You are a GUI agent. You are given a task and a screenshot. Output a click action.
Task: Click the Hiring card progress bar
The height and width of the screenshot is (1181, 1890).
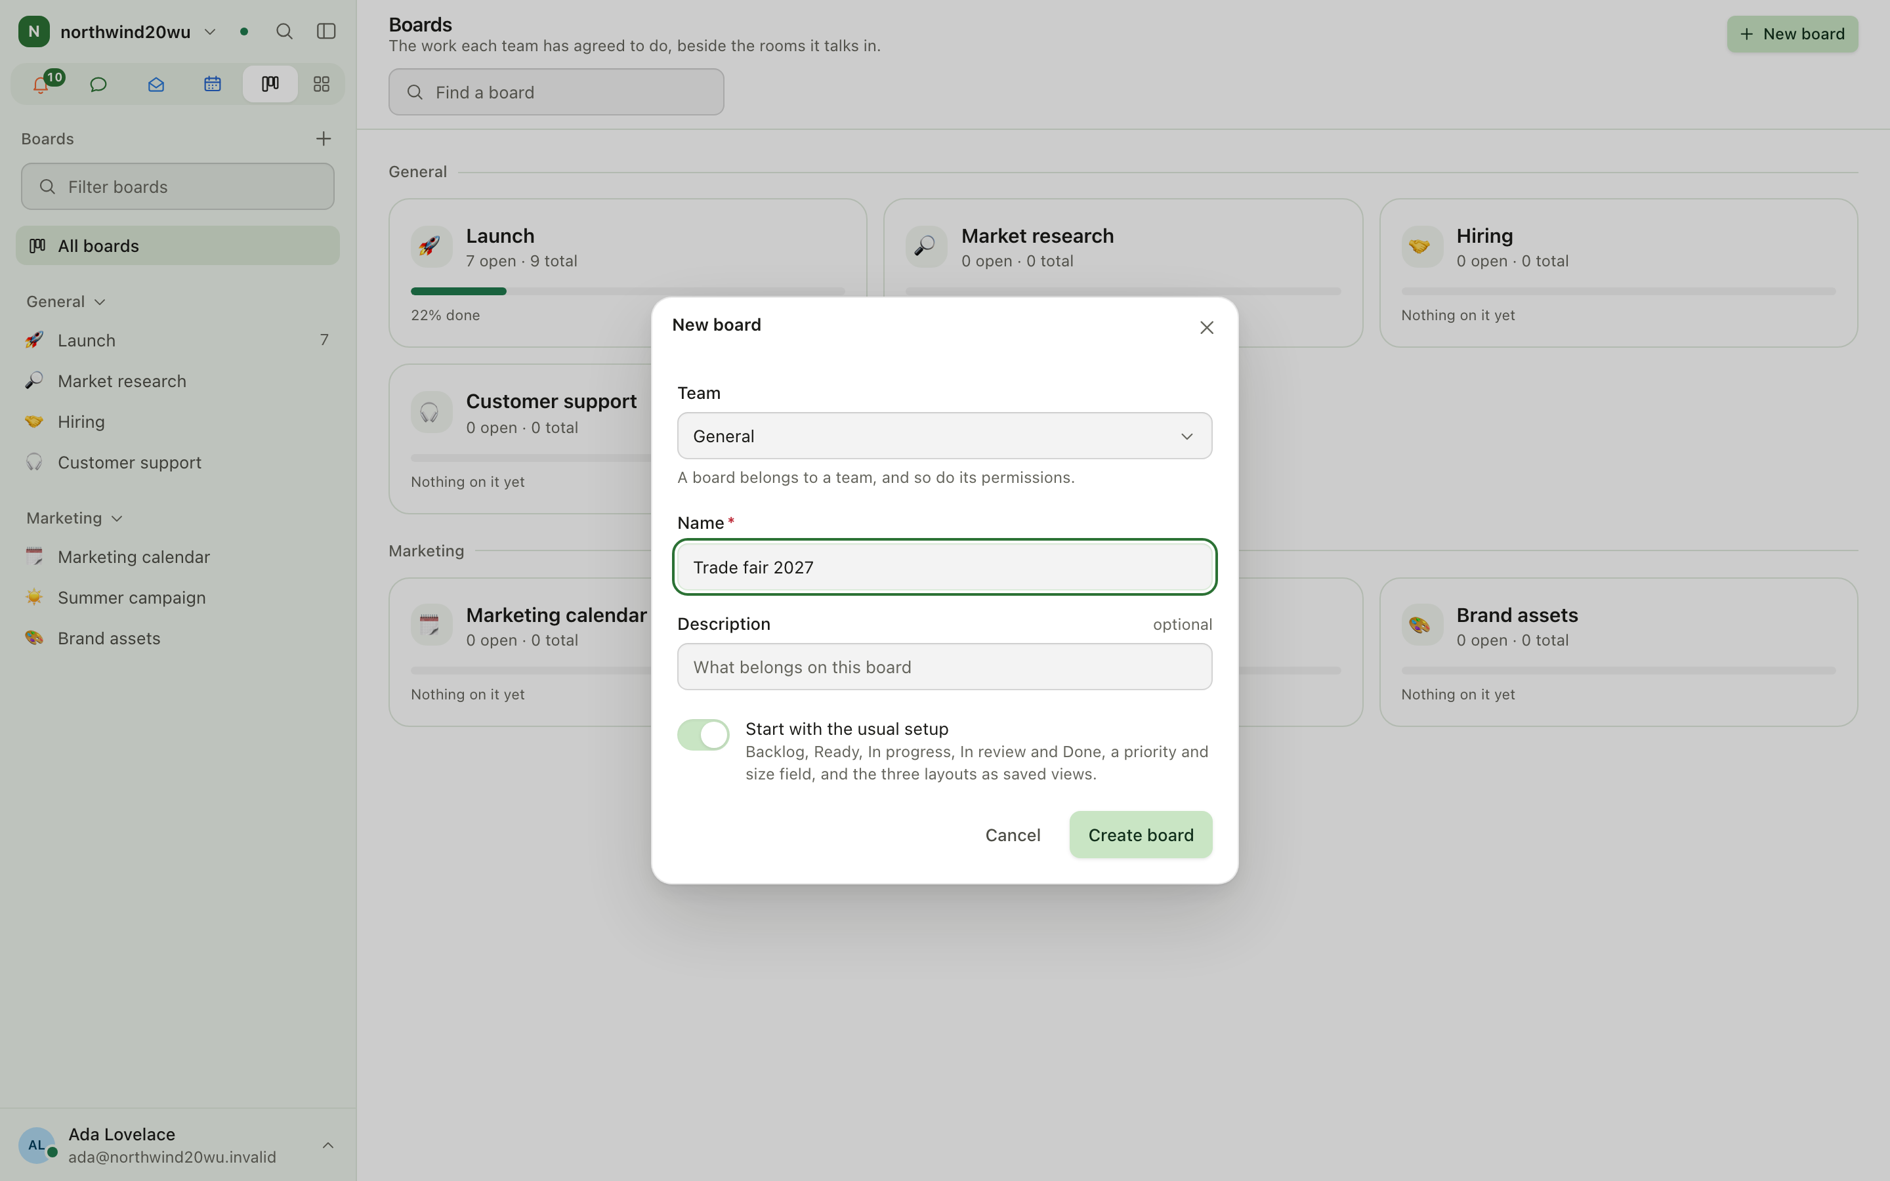(1618, 291)
